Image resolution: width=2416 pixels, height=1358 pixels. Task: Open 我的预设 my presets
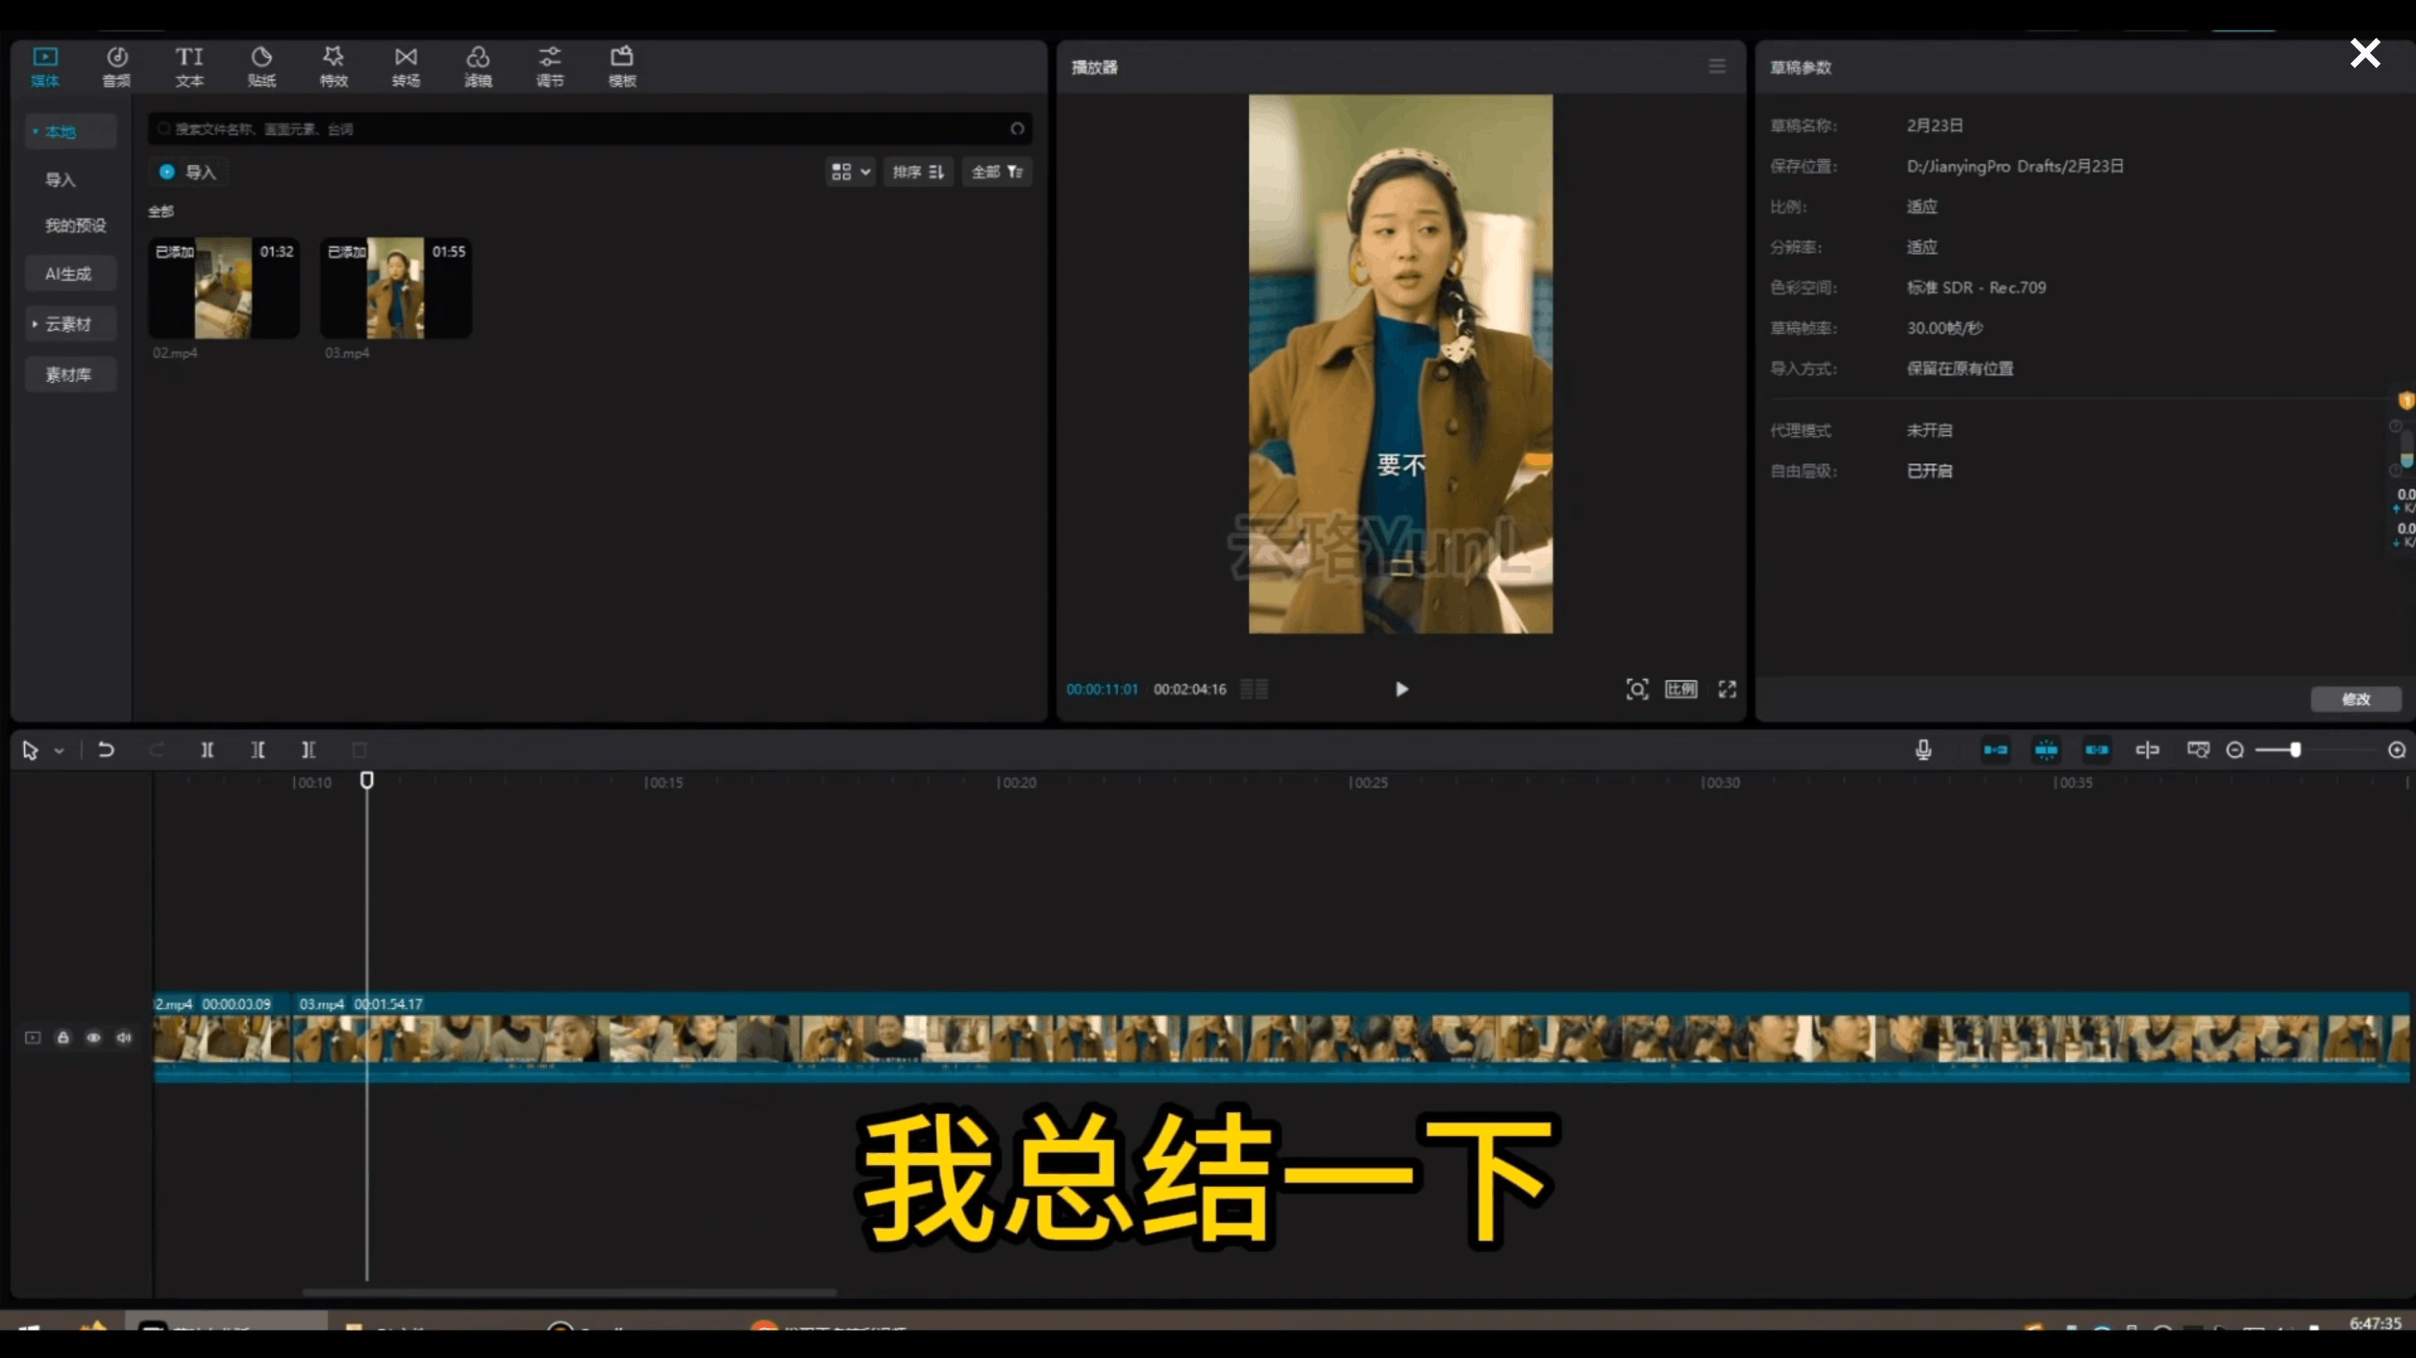[x=75, y=226]
